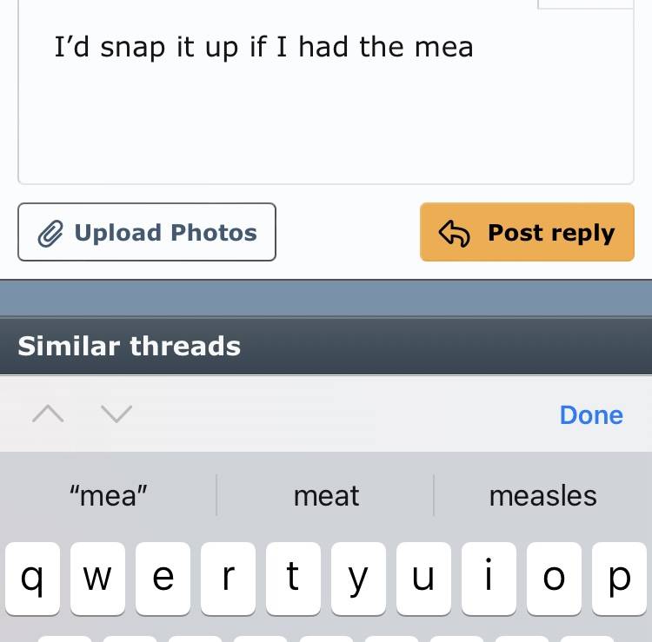
Task: Click the Post reply button
Action: pos(527,232)
